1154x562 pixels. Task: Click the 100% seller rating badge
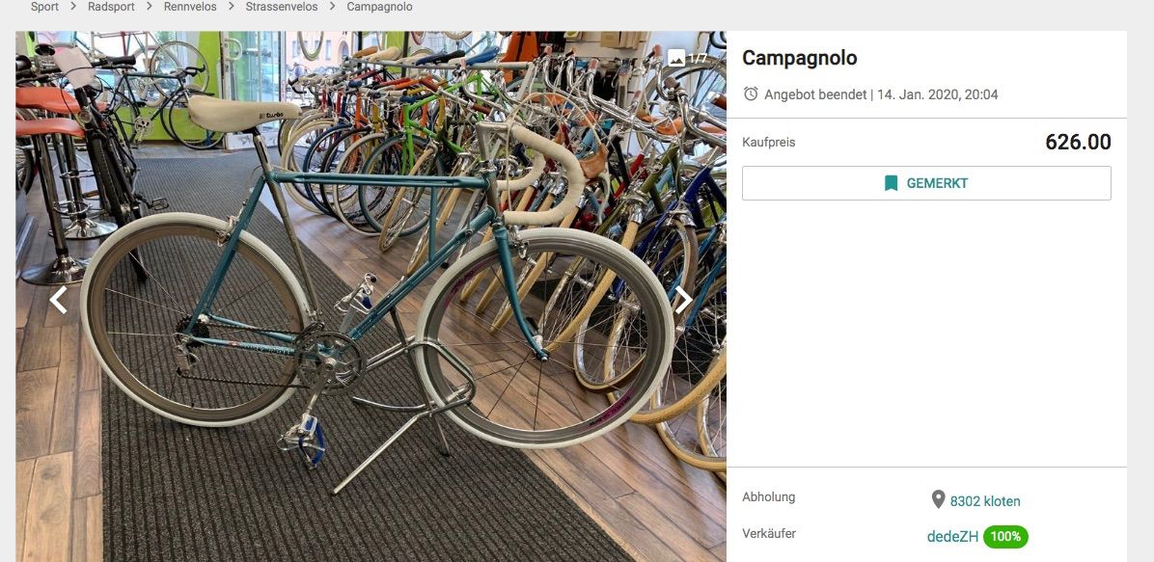pos(1005,536)
